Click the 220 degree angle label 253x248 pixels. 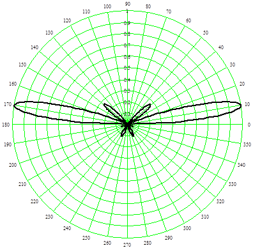[34, 201]
